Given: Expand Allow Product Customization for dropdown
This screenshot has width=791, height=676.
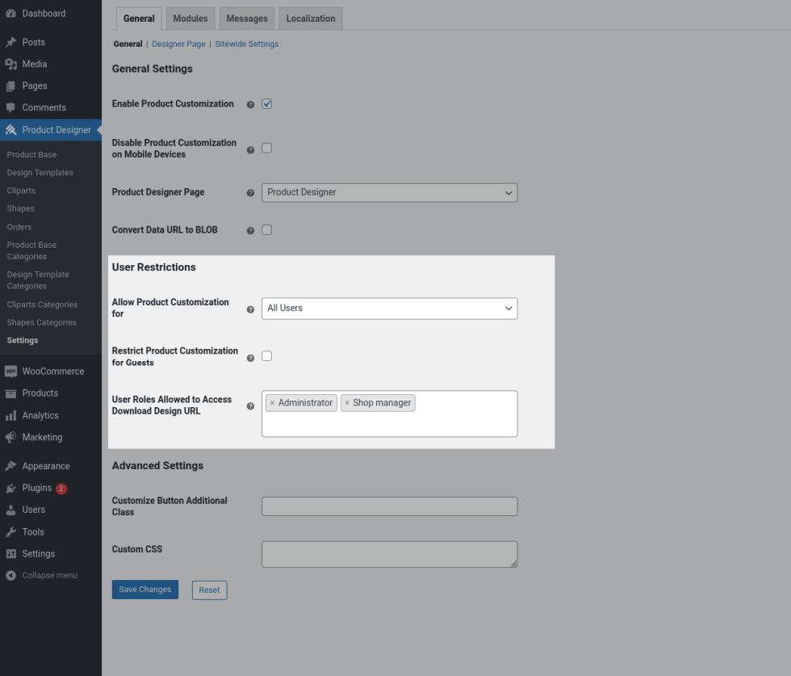Looking at the screenshot, I should [389, 309].
